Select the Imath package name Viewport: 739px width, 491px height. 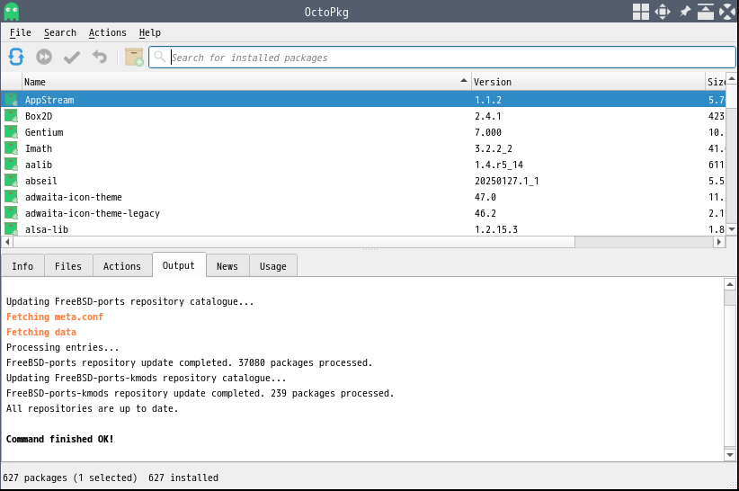[x=39, y=148]
